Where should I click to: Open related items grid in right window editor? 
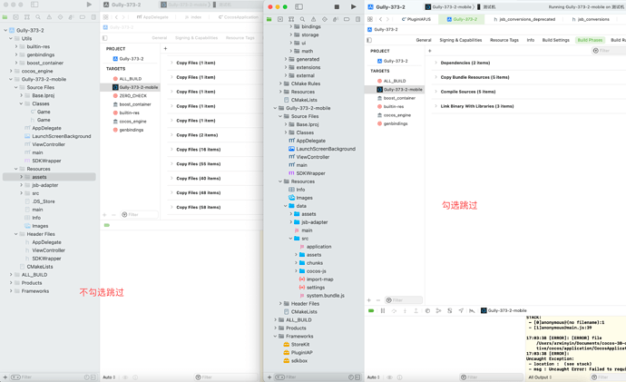click(370, 19)
